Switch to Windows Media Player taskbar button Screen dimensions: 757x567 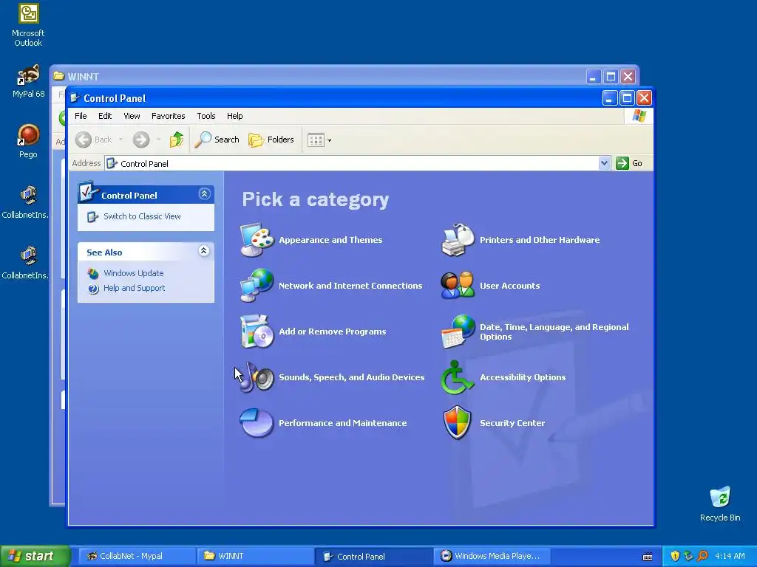click(x=492, y=557)
